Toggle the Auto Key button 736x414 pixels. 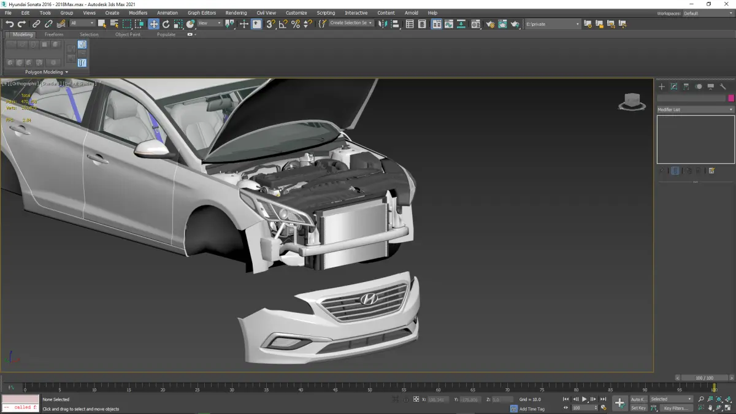(638, 399)
